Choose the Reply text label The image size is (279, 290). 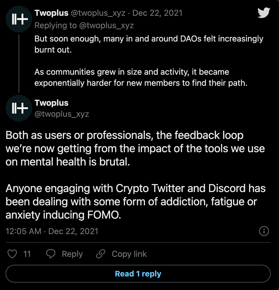click(x=72, y=254)
